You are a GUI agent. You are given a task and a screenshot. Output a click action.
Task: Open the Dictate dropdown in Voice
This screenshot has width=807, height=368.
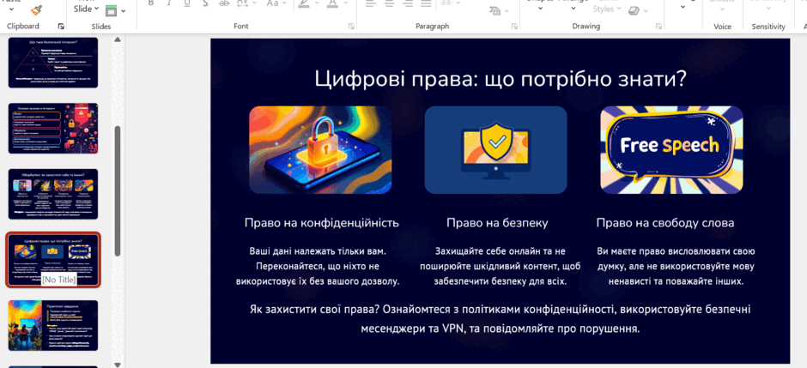point(723,9)
